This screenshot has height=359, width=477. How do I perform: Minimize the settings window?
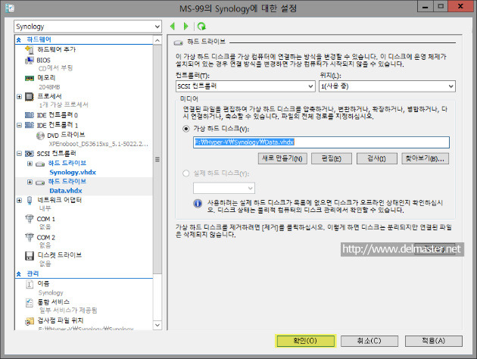coord(425,7)
